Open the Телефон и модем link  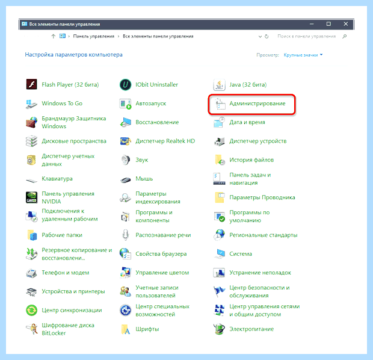(66, 273)
